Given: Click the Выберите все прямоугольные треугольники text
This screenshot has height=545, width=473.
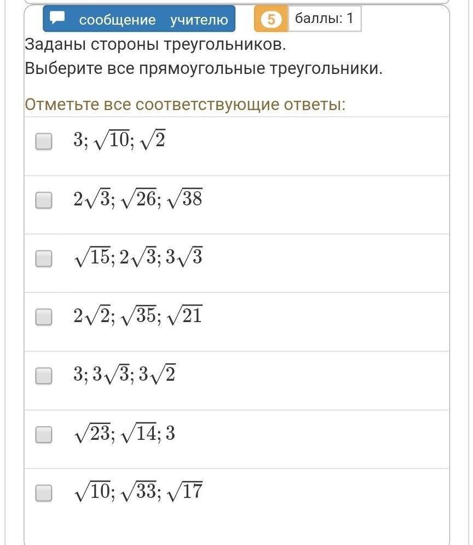Looking at the screenshot, I should coord(203,69).
